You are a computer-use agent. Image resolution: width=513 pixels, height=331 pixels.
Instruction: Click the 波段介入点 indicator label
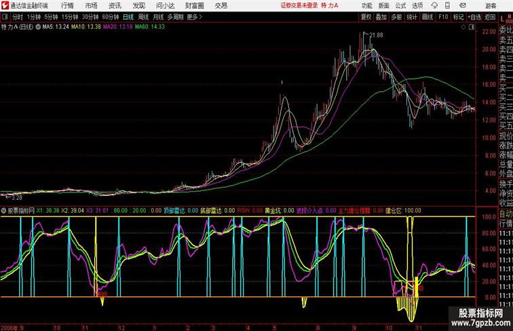311,211
